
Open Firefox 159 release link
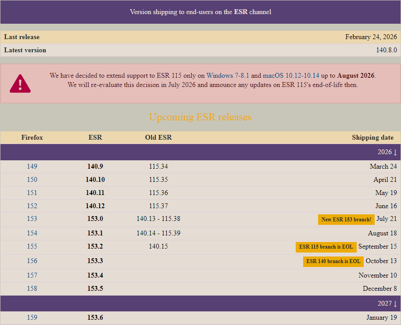[x=32, y=318]
